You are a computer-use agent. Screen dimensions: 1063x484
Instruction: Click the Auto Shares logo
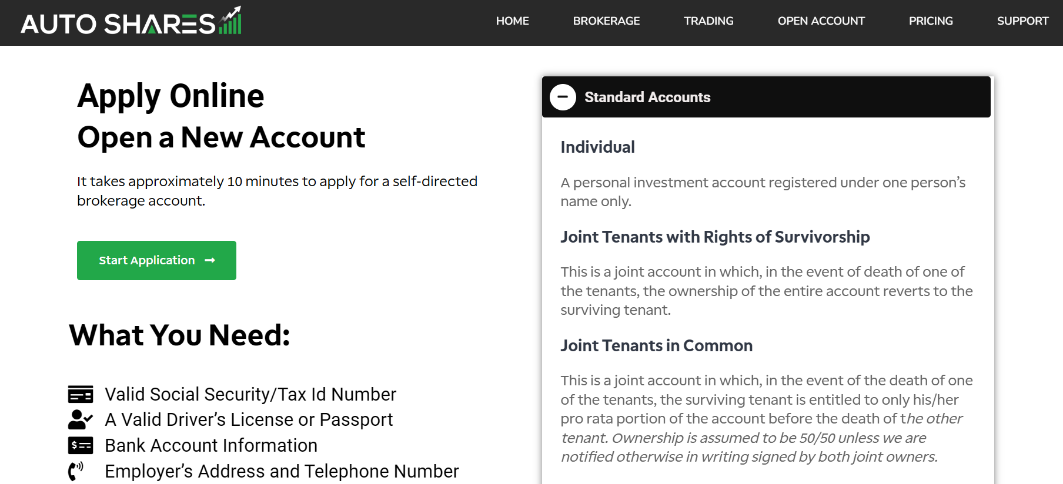click(x=131, y=21)
